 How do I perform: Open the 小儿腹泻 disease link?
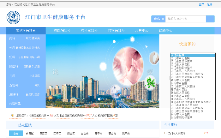pyautogui.click(x=34, y=76)
